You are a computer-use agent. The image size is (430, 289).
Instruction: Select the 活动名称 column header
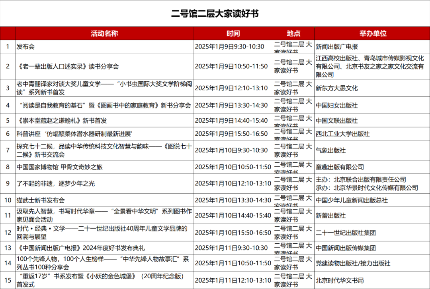point(104,34)
